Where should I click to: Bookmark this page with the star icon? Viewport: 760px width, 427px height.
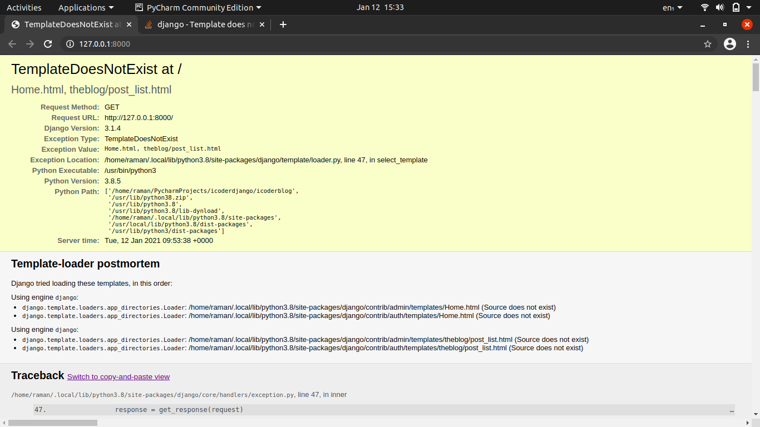(708, 44)
